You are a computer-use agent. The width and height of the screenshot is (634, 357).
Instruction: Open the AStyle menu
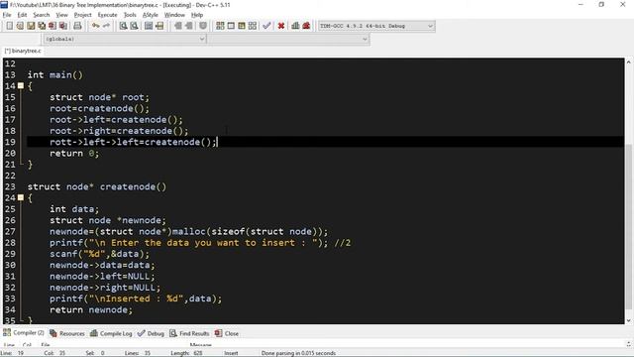coord(151,15)
